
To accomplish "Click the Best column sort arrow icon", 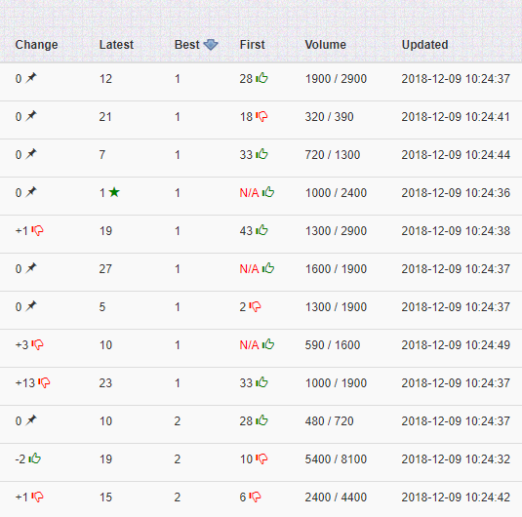I will [x=211, y=45].
